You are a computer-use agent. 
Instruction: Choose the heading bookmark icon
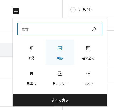click(32, 74)
